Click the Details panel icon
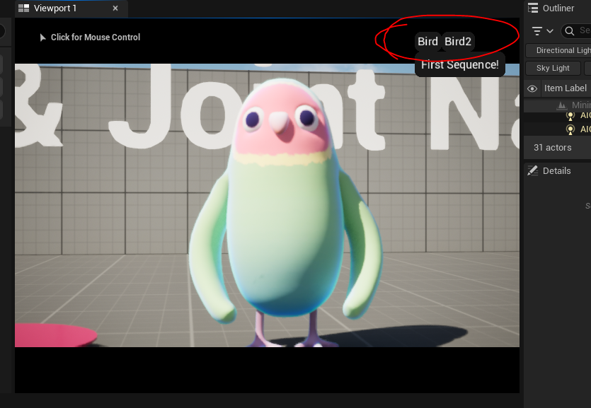The image size is (591, 408). [x=533, y=170]
